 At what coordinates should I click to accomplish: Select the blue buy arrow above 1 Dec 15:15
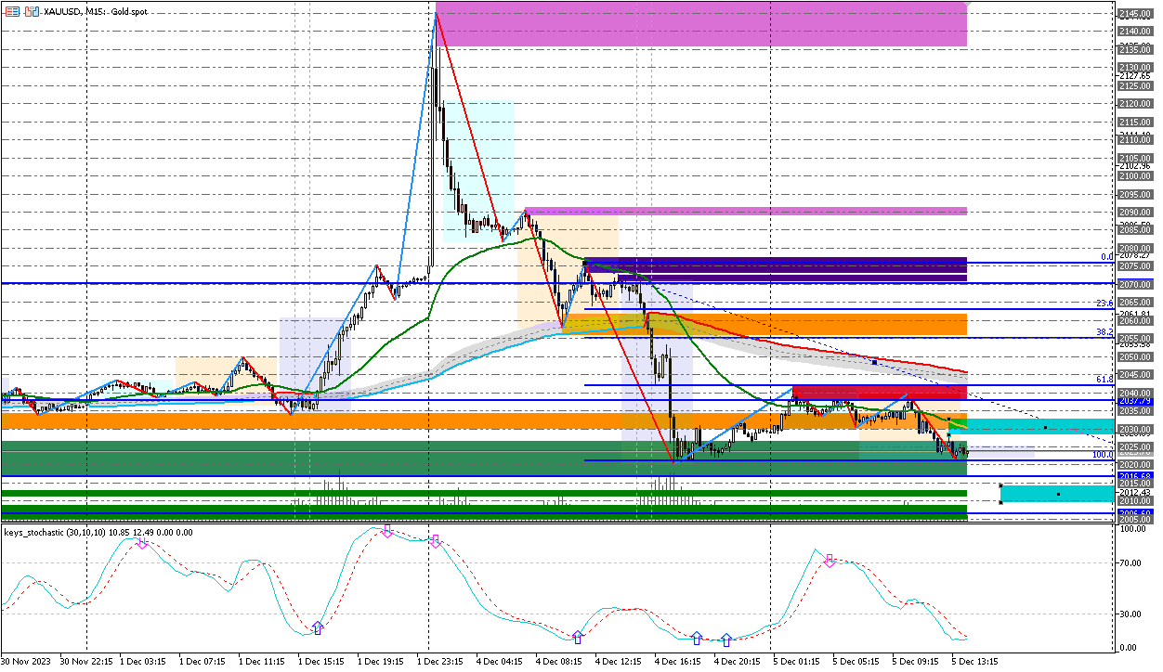[318, 628]
